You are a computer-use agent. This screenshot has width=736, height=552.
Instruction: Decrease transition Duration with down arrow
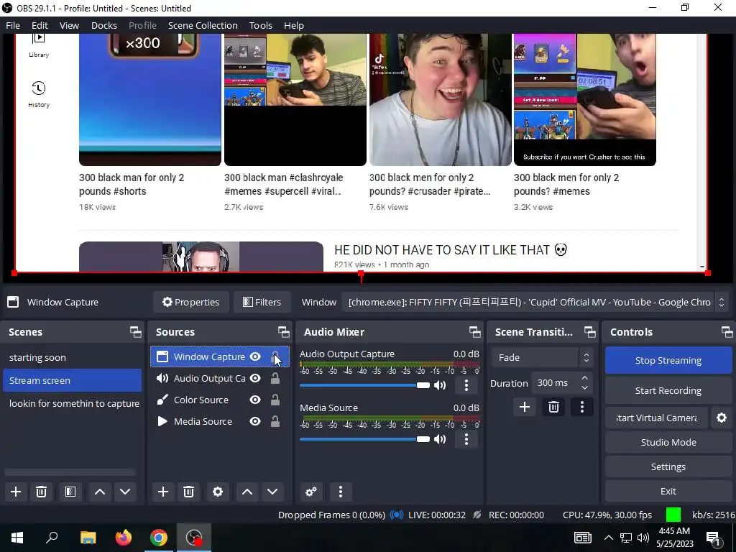pyautogui.click(x=584, y=387)
